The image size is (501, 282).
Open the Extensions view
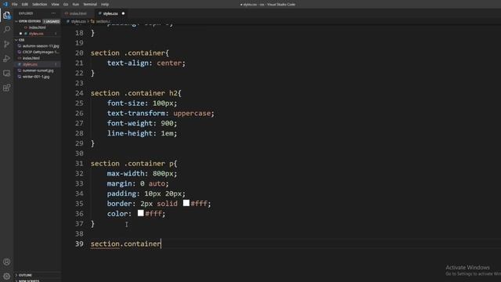click(x=6, y=88)
